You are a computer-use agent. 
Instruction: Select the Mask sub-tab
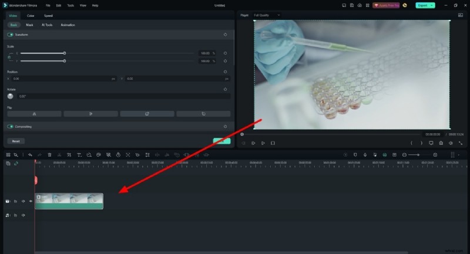point(29,25)
